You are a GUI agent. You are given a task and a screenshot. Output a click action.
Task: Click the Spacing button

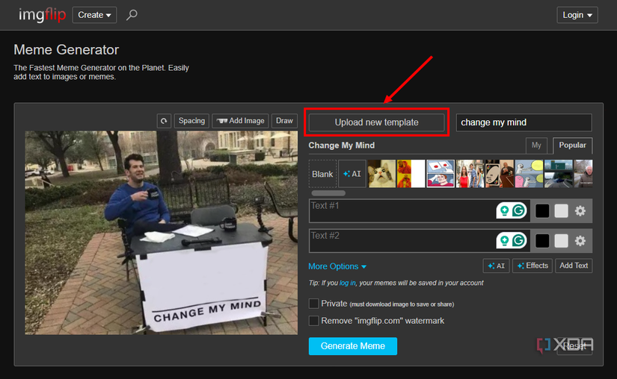[x=191, y=121]
